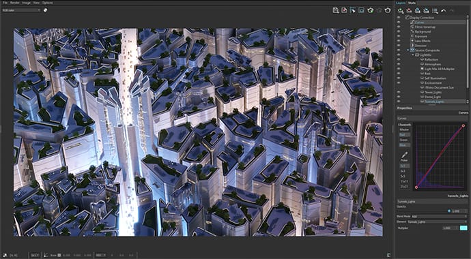Click the small icon at bottom-right of viewport
The width and height of the screenshot is (471, 259).
coord(389,254)
